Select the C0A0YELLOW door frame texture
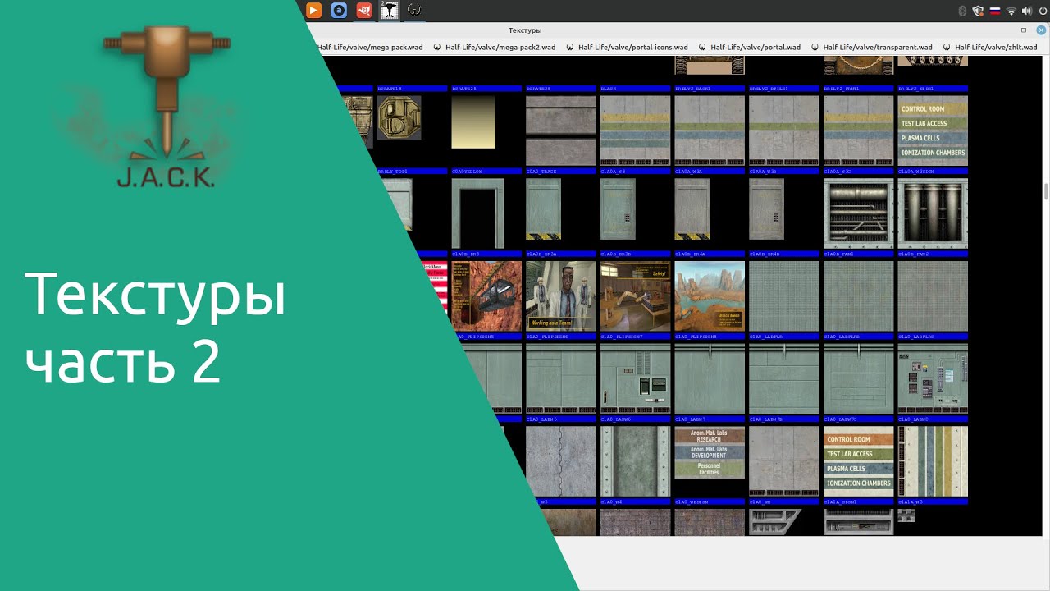 (x=477, y=213)
